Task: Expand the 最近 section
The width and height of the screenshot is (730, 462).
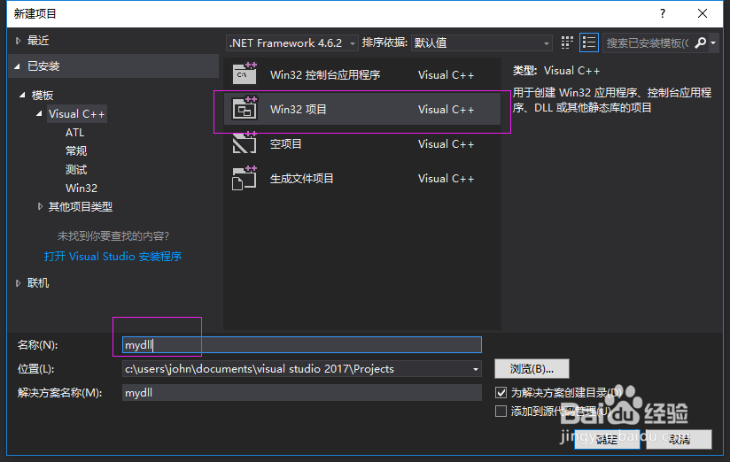Action: pyautogui.click(x=18, y=41)
